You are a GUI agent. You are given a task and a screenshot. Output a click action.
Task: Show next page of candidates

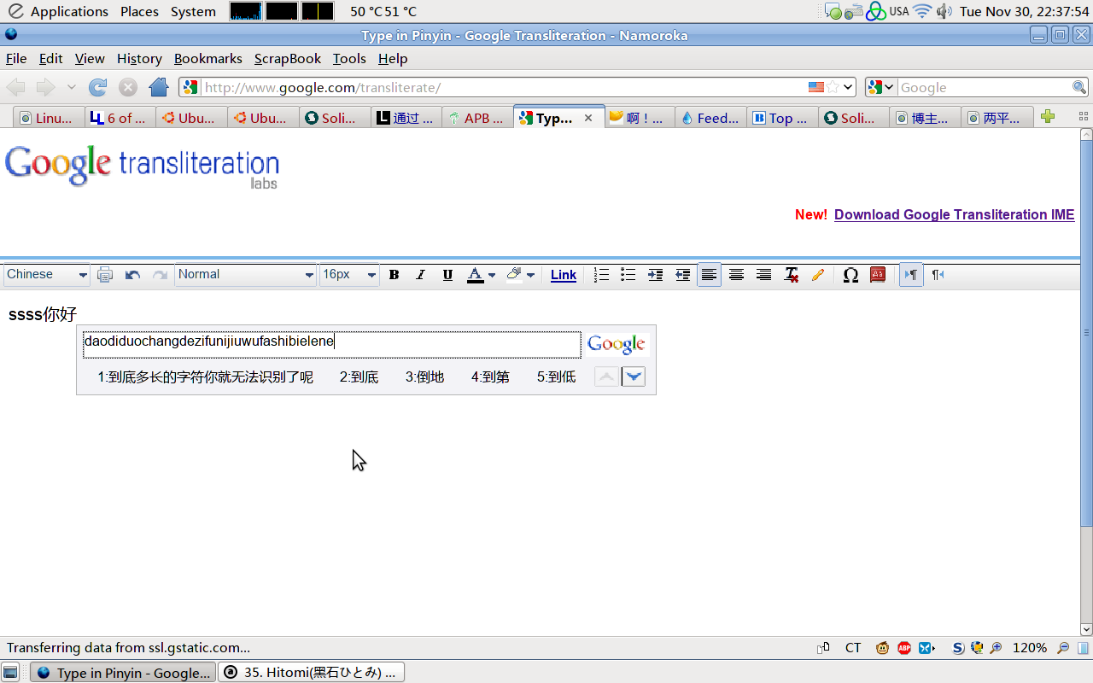click(x=634, y=377)
